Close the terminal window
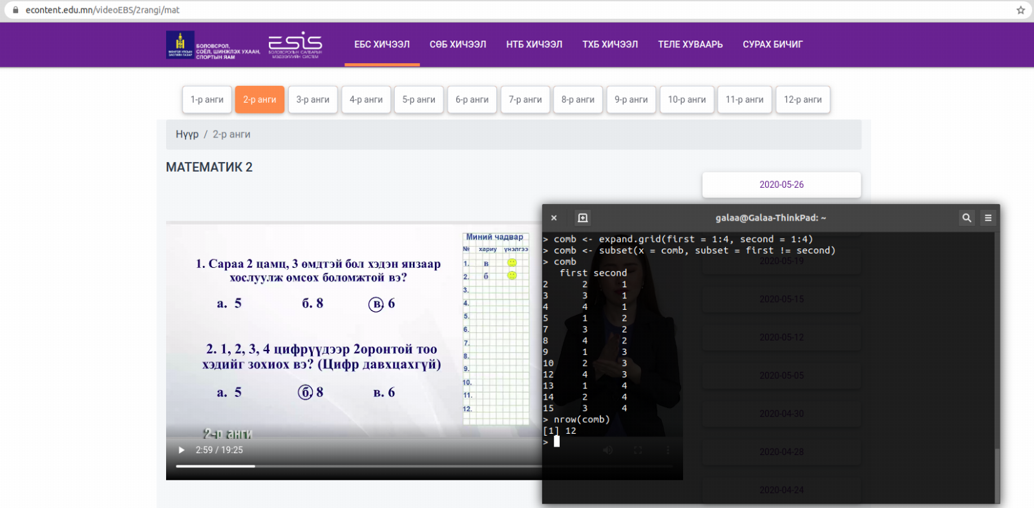1034x508 pixels. (554, 218)
